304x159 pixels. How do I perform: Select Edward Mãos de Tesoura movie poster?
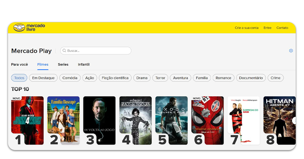tap(136, 119)
